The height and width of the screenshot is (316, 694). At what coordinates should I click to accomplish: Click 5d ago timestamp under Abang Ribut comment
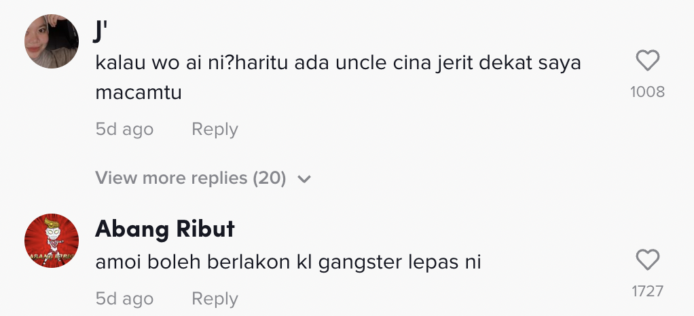(124, 298)
